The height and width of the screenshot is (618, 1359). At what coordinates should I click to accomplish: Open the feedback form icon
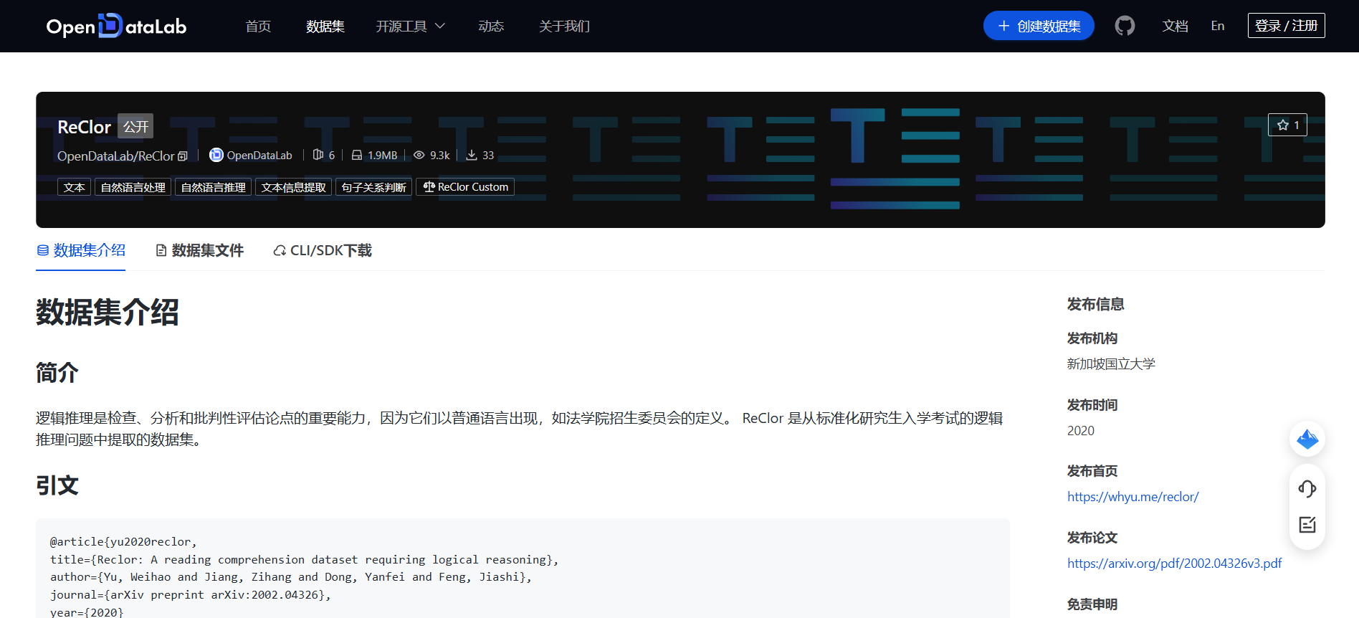point(1307,525)
